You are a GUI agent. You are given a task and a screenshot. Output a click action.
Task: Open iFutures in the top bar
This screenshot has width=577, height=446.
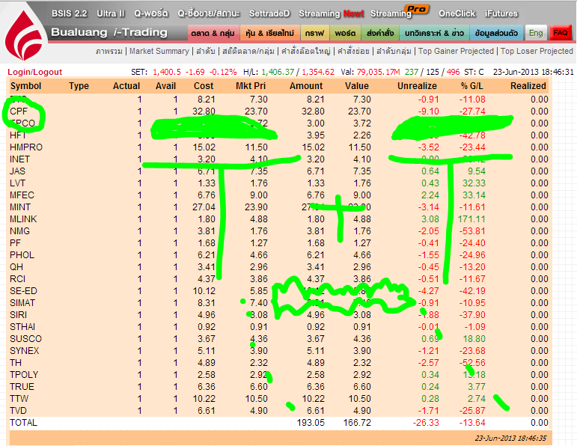(501, 13)
